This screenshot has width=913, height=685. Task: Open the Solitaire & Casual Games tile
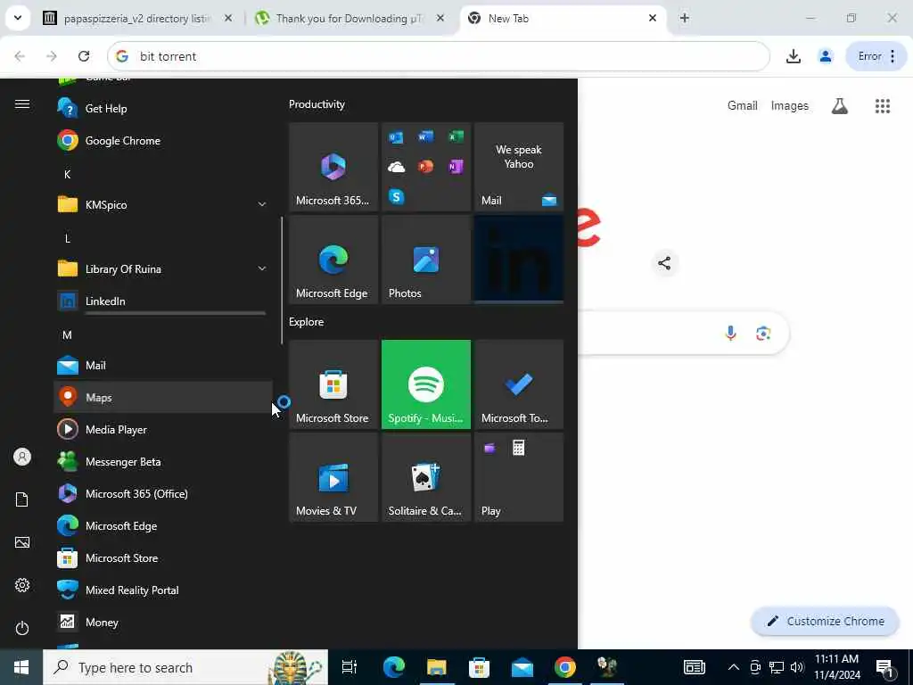[x=425, y=477]
